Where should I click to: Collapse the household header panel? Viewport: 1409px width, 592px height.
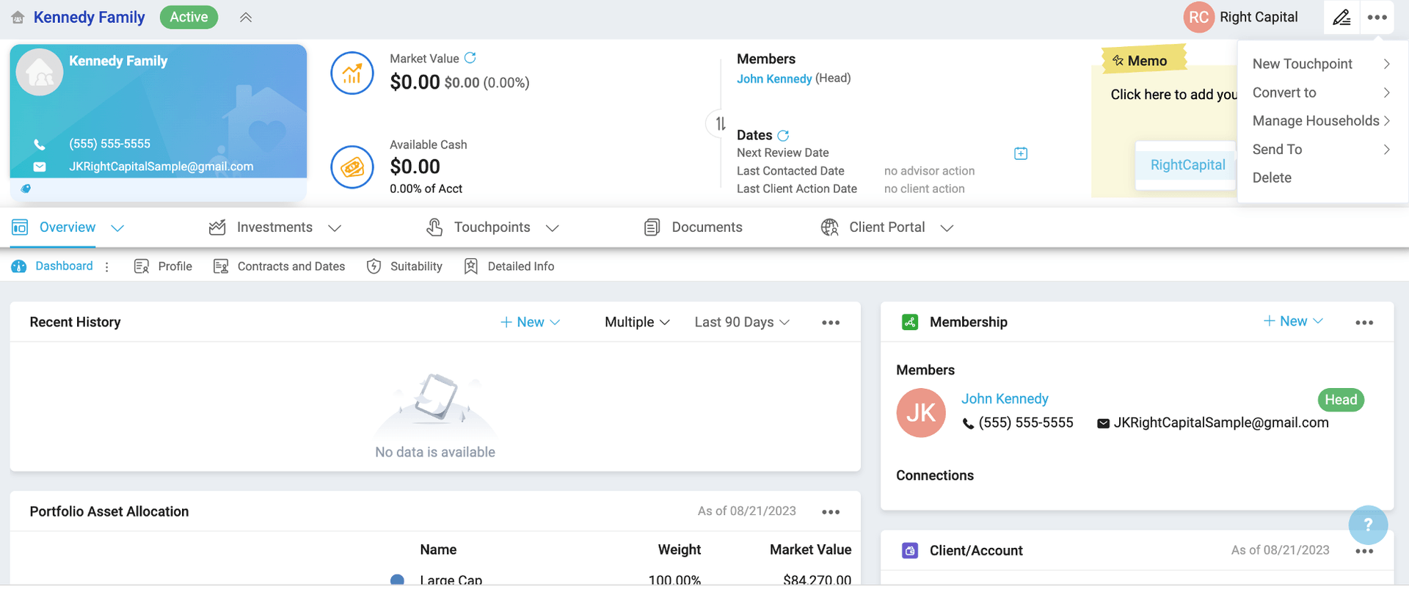[x=246, y=18]
